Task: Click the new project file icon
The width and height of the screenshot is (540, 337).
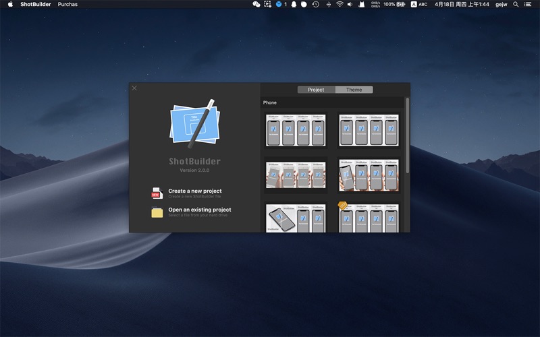Action: coord(157,194)
